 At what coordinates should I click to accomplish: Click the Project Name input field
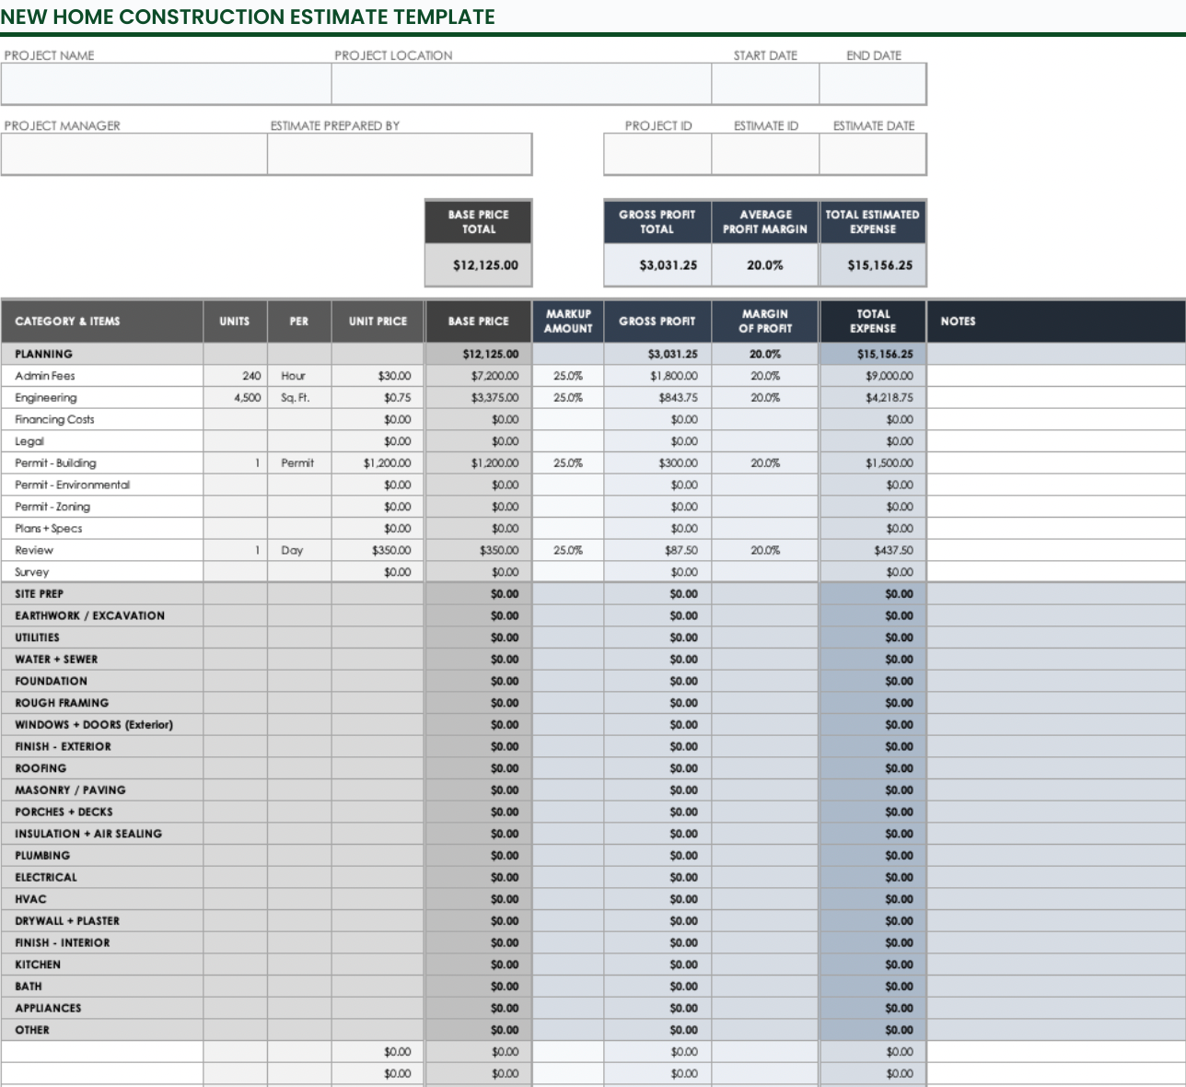pyautogui.click(x=166, y=84)
